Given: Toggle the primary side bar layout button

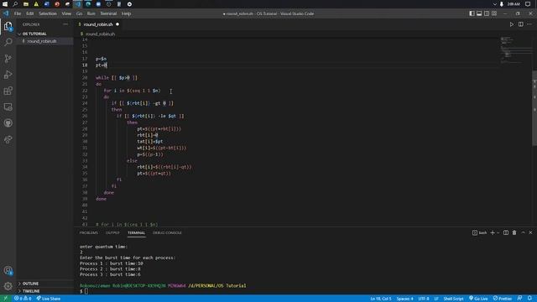Looking at the screenshot, I should click(472, 13).
